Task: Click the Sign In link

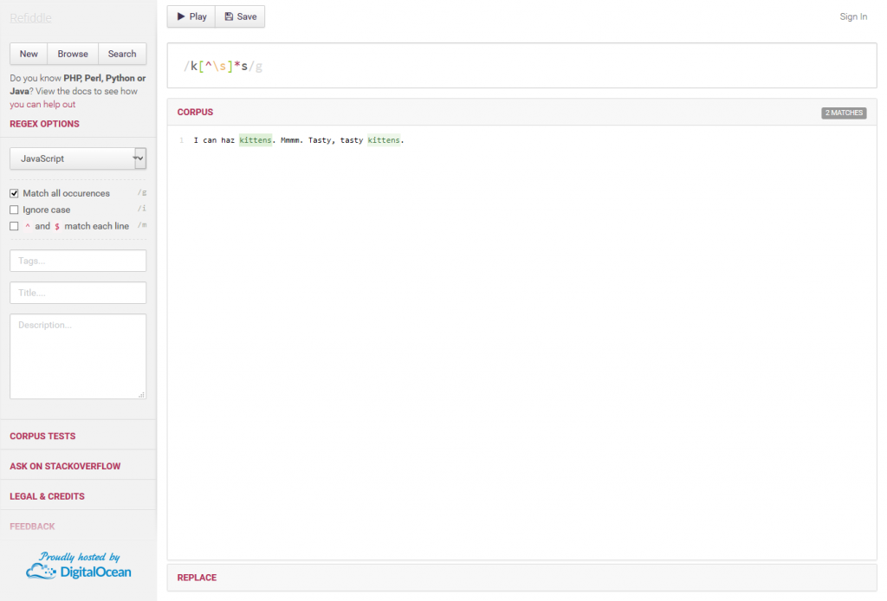Action: pos(853,16)
